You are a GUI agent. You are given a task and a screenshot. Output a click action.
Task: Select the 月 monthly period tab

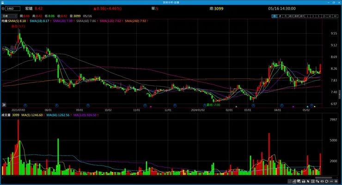(285, 16)
